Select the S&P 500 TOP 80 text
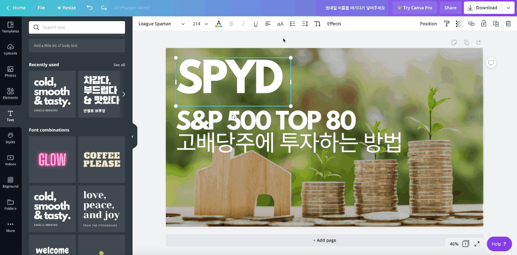 (x=266, y=120)
